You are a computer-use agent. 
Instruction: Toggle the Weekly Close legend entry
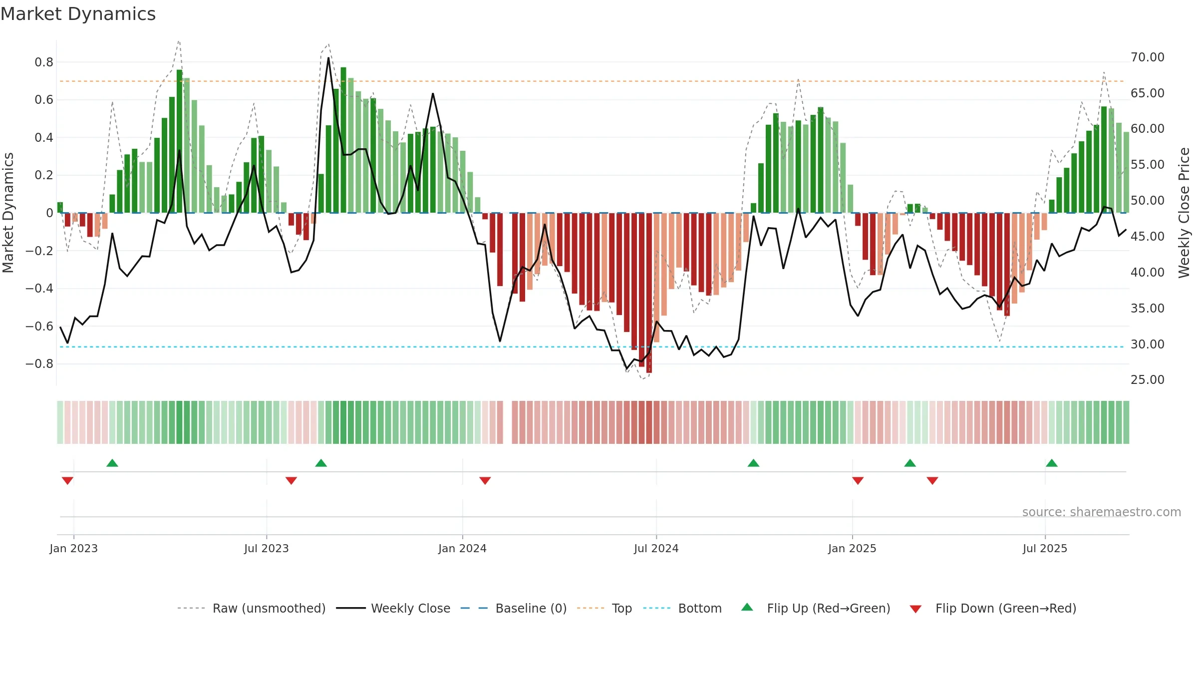[393, 608]
